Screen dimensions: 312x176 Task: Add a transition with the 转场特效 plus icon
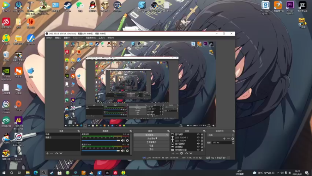(224, 139)
